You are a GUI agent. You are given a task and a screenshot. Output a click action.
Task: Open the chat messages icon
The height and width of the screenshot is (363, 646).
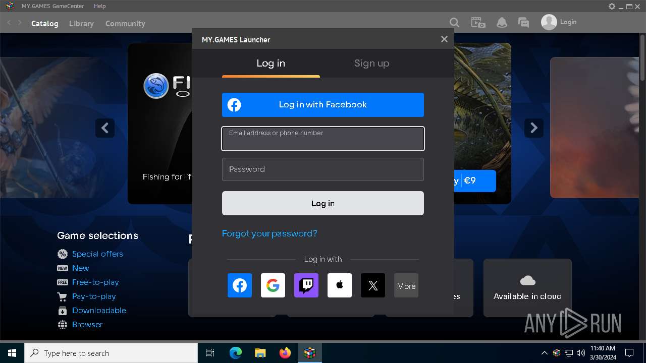click(x=524, y=23)
